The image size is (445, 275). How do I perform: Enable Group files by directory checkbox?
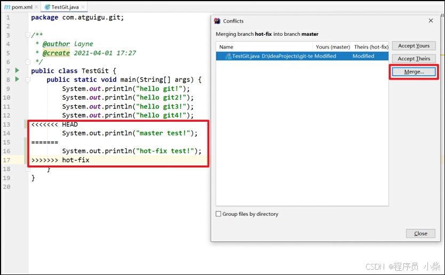[x=218, y=214]
